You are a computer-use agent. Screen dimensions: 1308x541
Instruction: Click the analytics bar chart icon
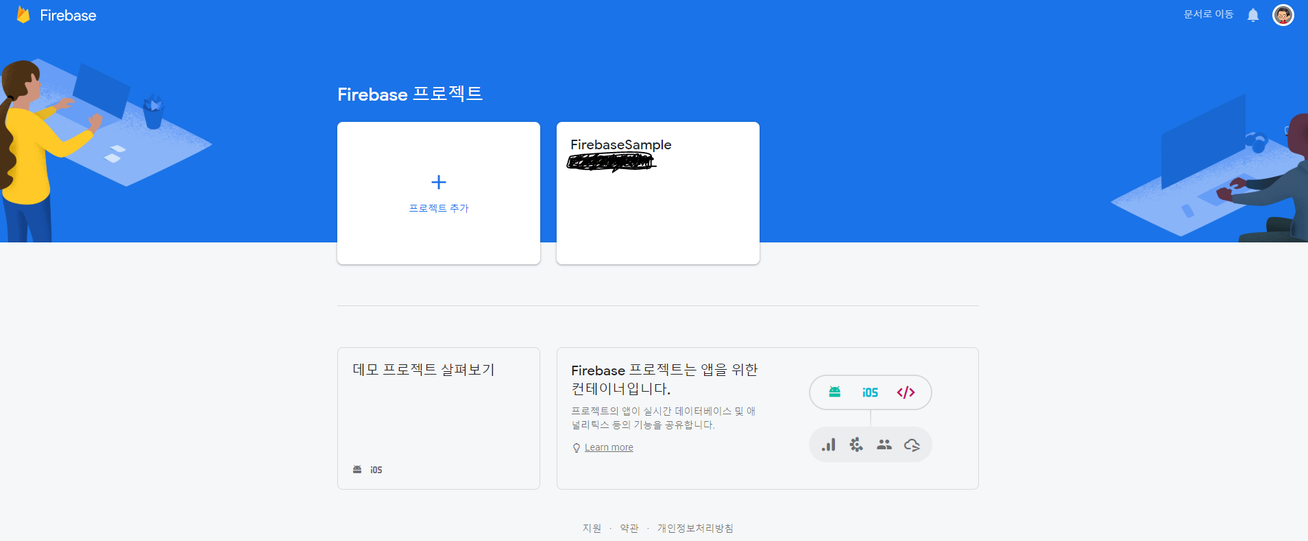pos(829,444)
